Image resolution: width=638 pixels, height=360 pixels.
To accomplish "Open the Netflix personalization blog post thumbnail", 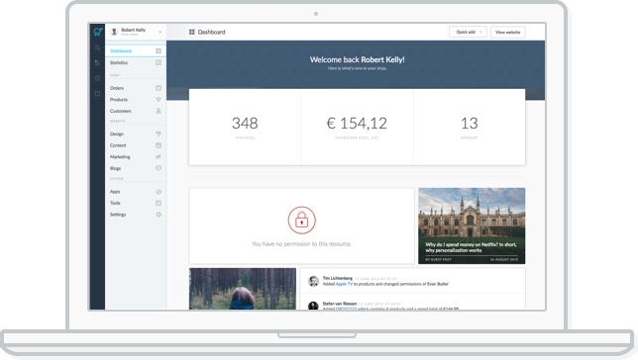I will point(472,225).
